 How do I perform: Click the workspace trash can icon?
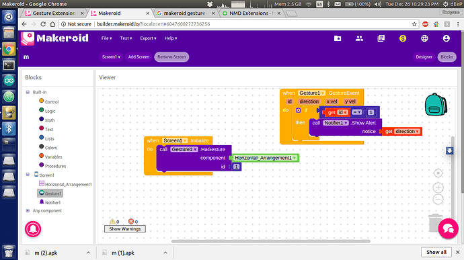(434, 223)
